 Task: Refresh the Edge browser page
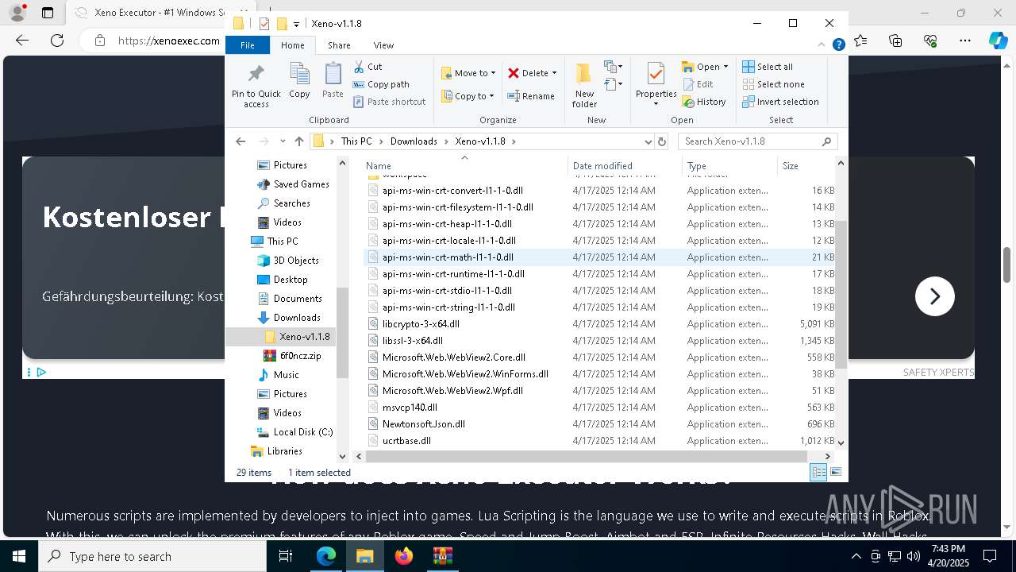[x=57, y=41]
